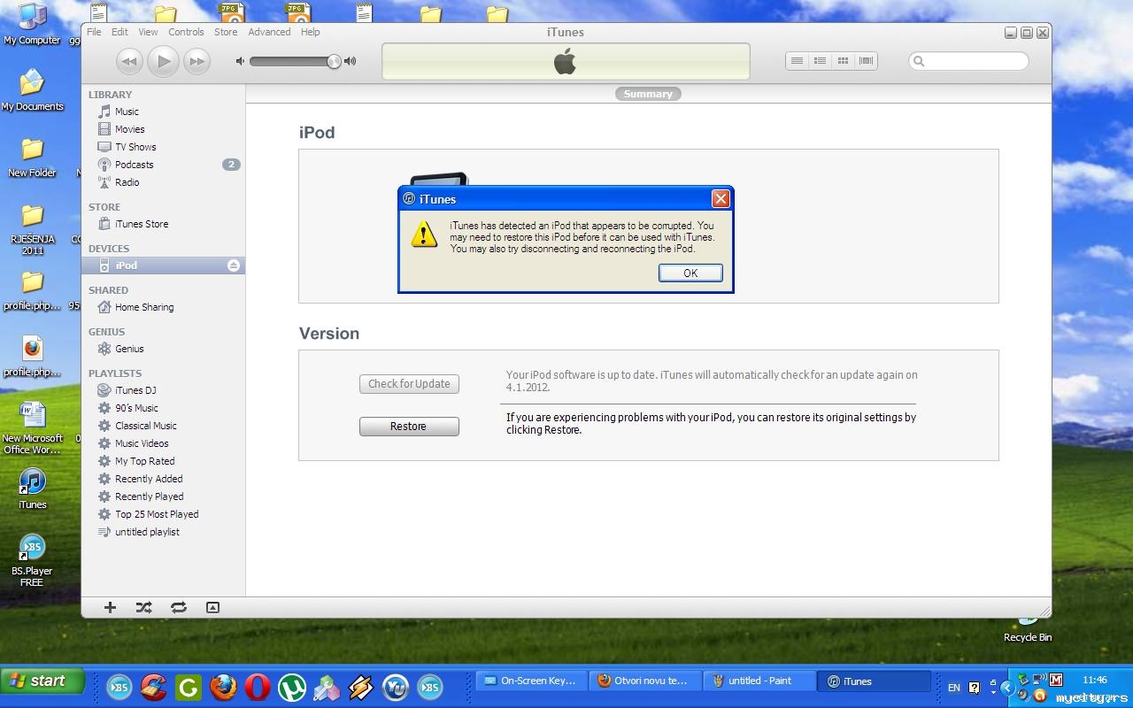The image size is (1133, 708).
Task: Switch to the Otvori novu Firefox taskbar item
Action: tap(644, 681)
